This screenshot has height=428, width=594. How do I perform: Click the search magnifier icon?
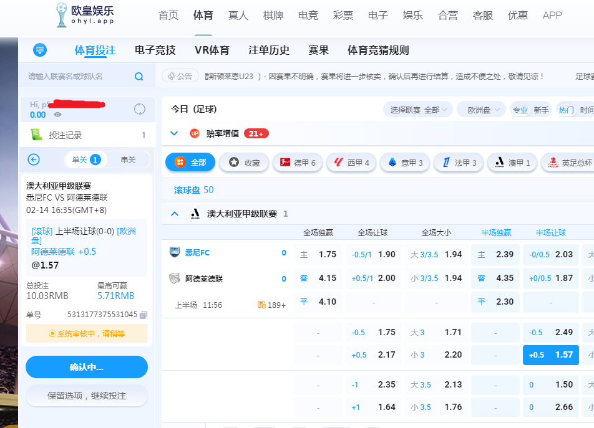click(139, 77)
